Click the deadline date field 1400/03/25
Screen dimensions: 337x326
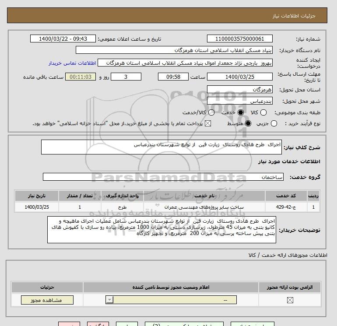240,77
